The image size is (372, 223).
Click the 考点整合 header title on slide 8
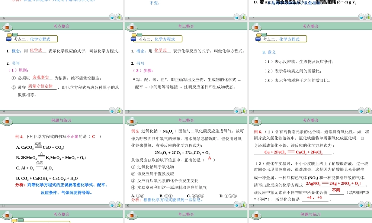pos(61,26)
